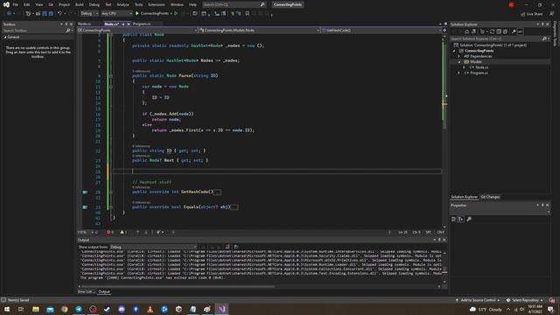Switch to the Output bottom tab

click(x=104, y=291)
